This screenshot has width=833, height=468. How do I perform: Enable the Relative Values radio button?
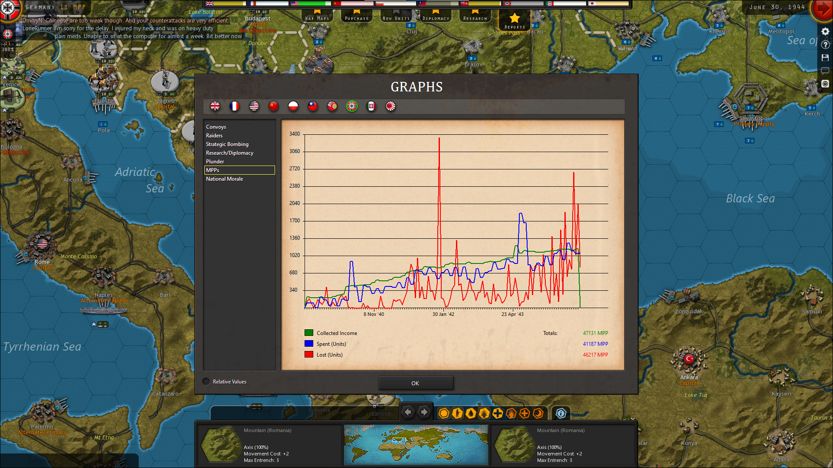pyautogui.click(x=206, y=382)
